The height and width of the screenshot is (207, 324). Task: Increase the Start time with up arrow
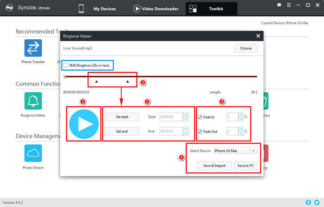click(x=186, y=115)
